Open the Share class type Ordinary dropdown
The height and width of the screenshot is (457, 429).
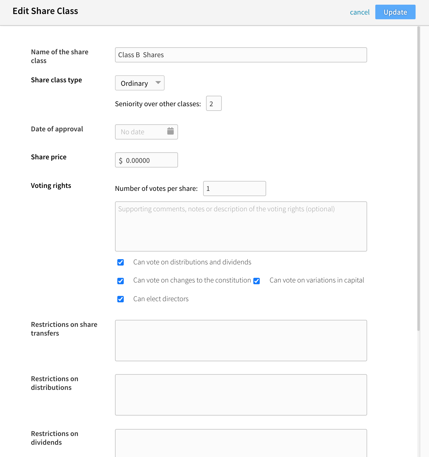click(140, 83)
